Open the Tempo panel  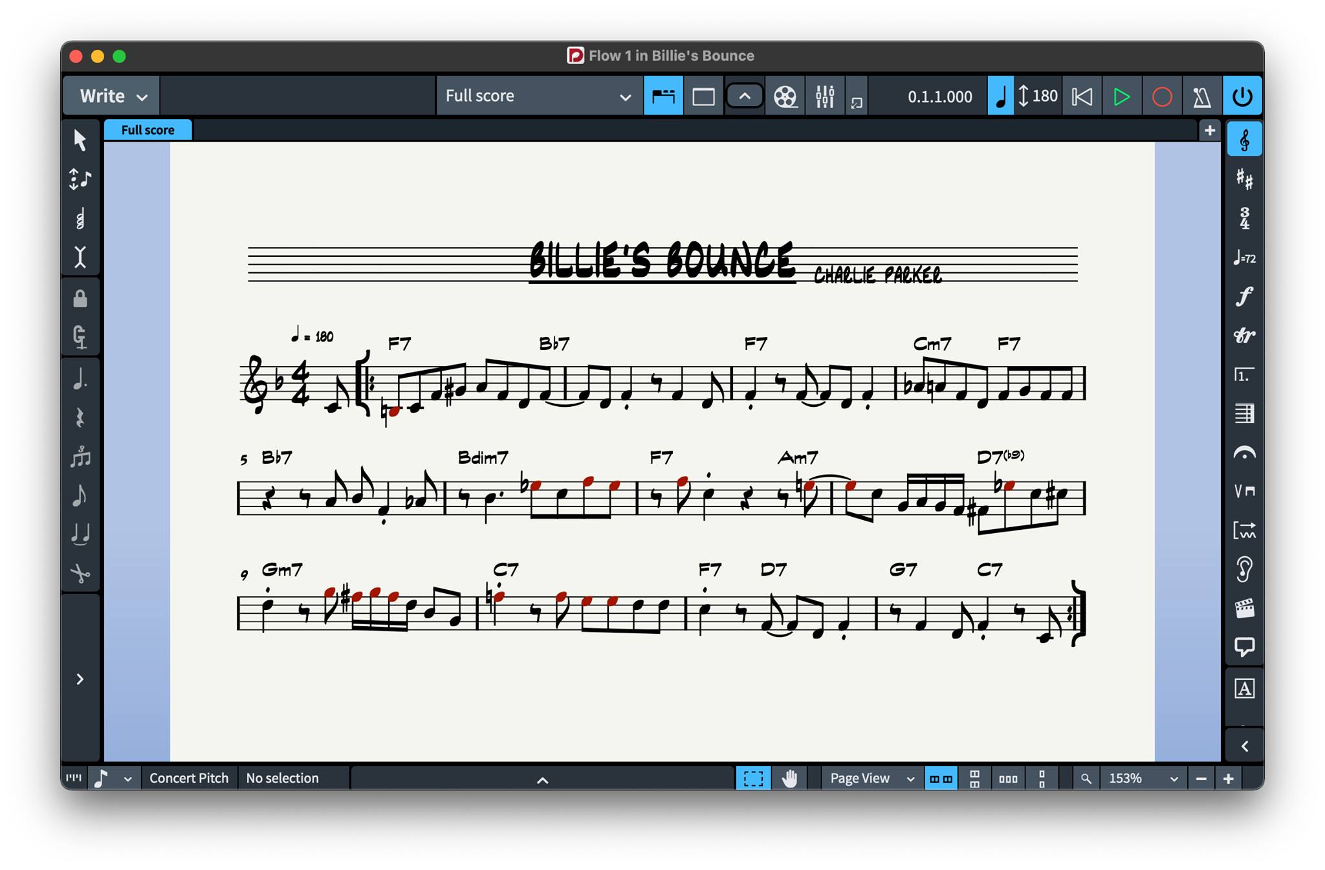(x=1244, y=258)
